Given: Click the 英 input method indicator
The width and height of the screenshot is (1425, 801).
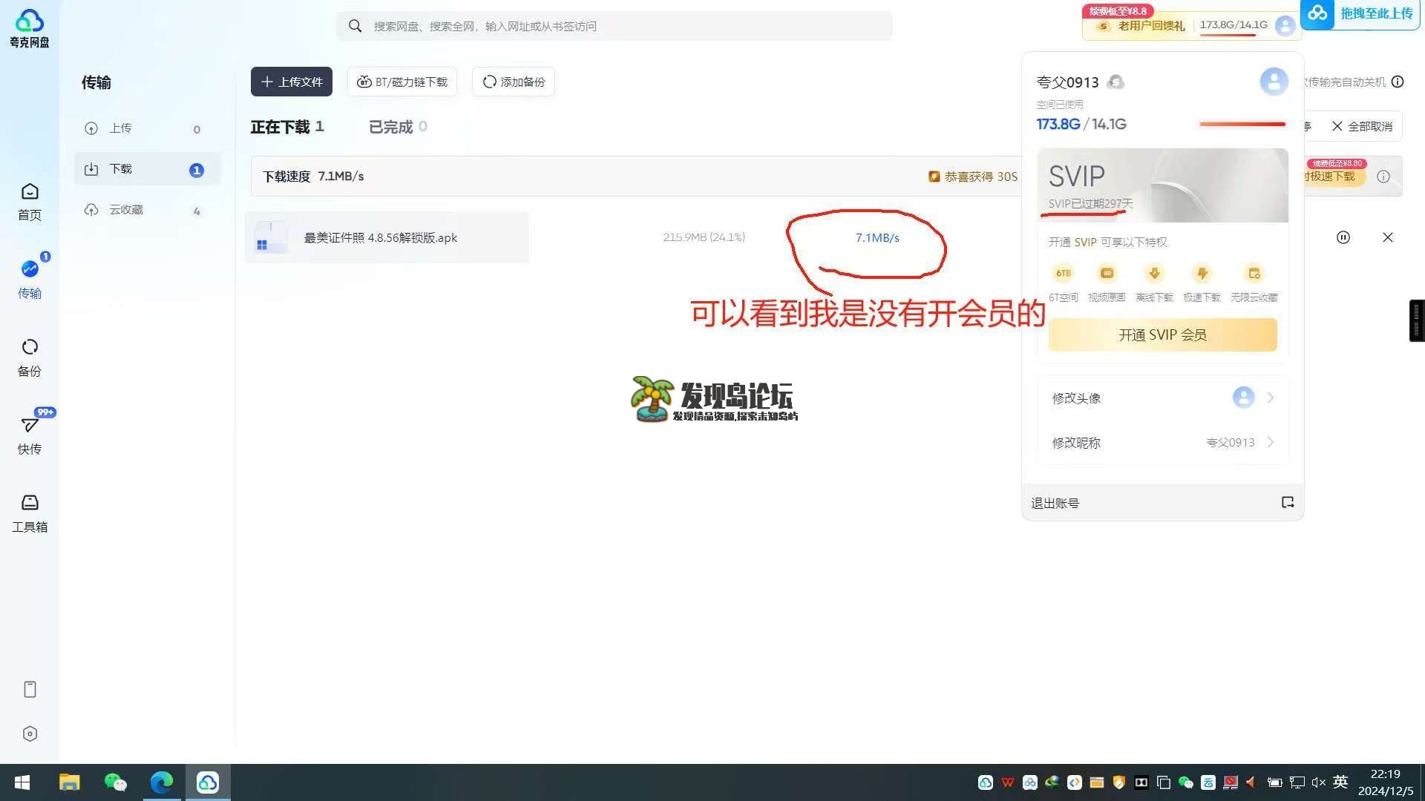Looking at the screenshot, I should [x=1340, y=782].
